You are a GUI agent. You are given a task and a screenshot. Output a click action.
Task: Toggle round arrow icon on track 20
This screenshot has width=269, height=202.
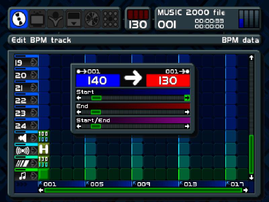(x=34, y=75)
